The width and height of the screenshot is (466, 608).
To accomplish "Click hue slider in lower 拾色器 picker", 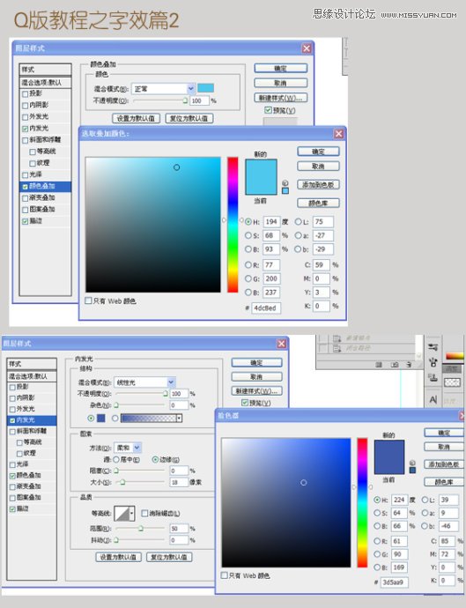I will 362,503.
